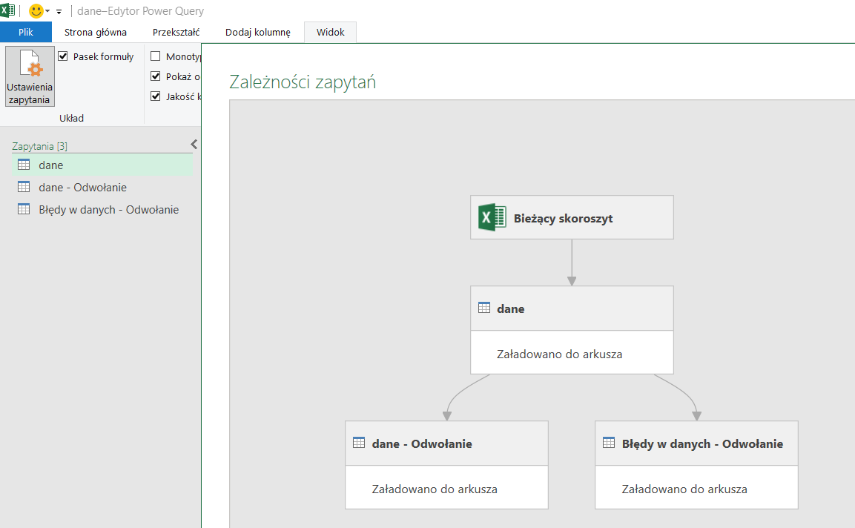Image resolution: width=855 pixels, height=528 pixels.
Task: Open Customize Quick Access Toolbar dropdown
Action: tap(59, 12)
